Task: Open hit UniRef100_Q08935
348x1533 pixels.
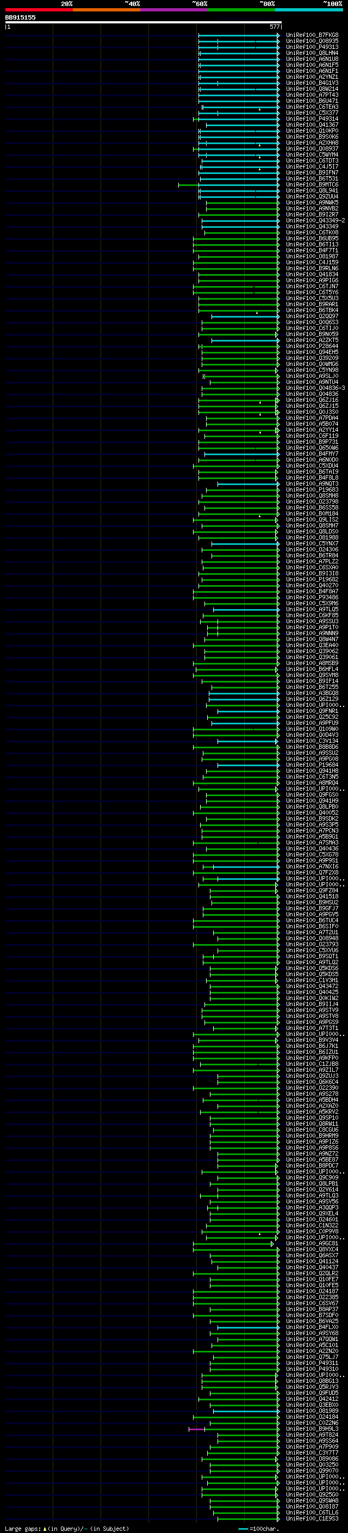Action: 312,41
